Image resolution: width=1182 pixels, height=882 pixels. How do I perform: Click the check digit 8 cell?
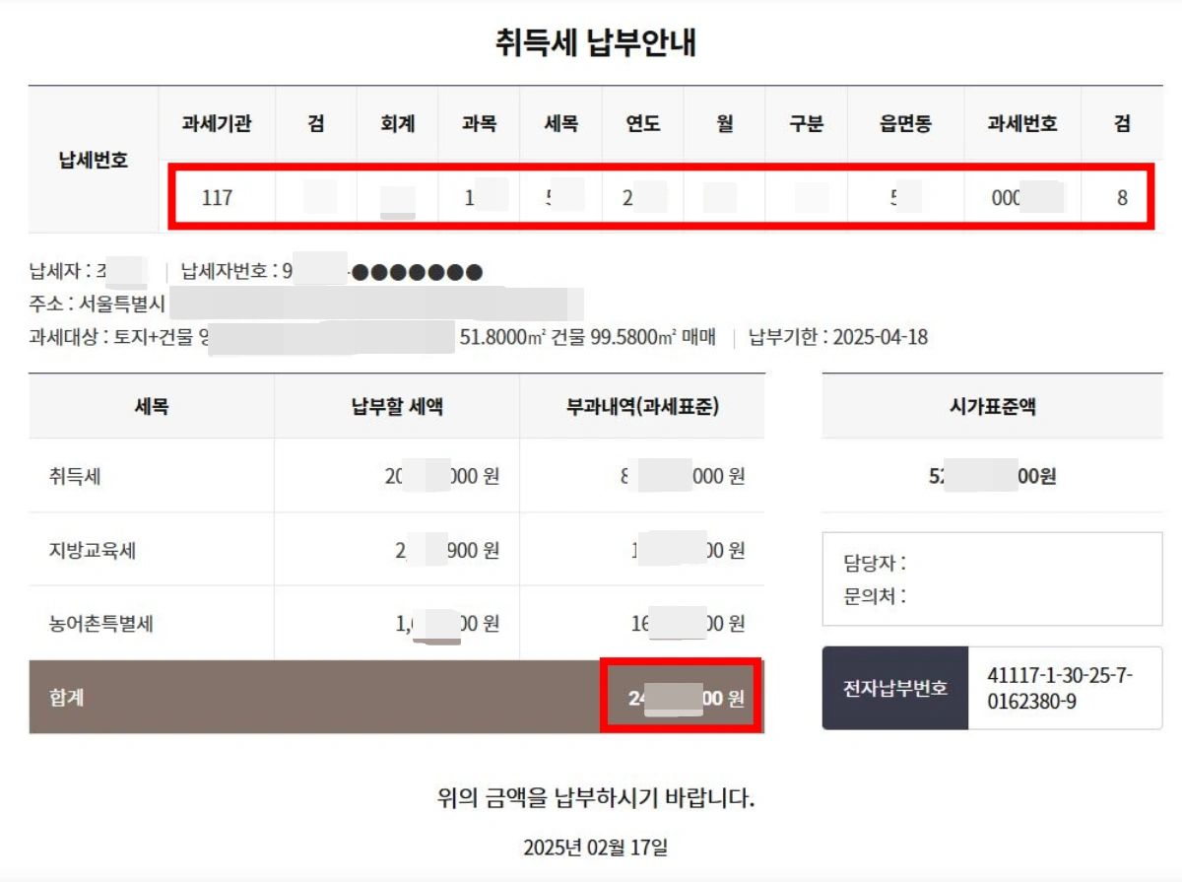pos(1121,197)
